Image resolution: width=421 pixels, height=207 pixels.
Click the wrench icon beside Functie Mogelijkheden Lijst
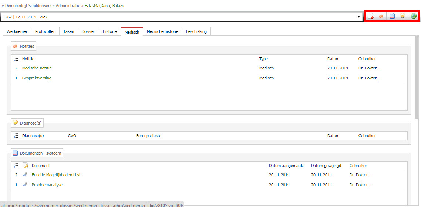(25, 174)
